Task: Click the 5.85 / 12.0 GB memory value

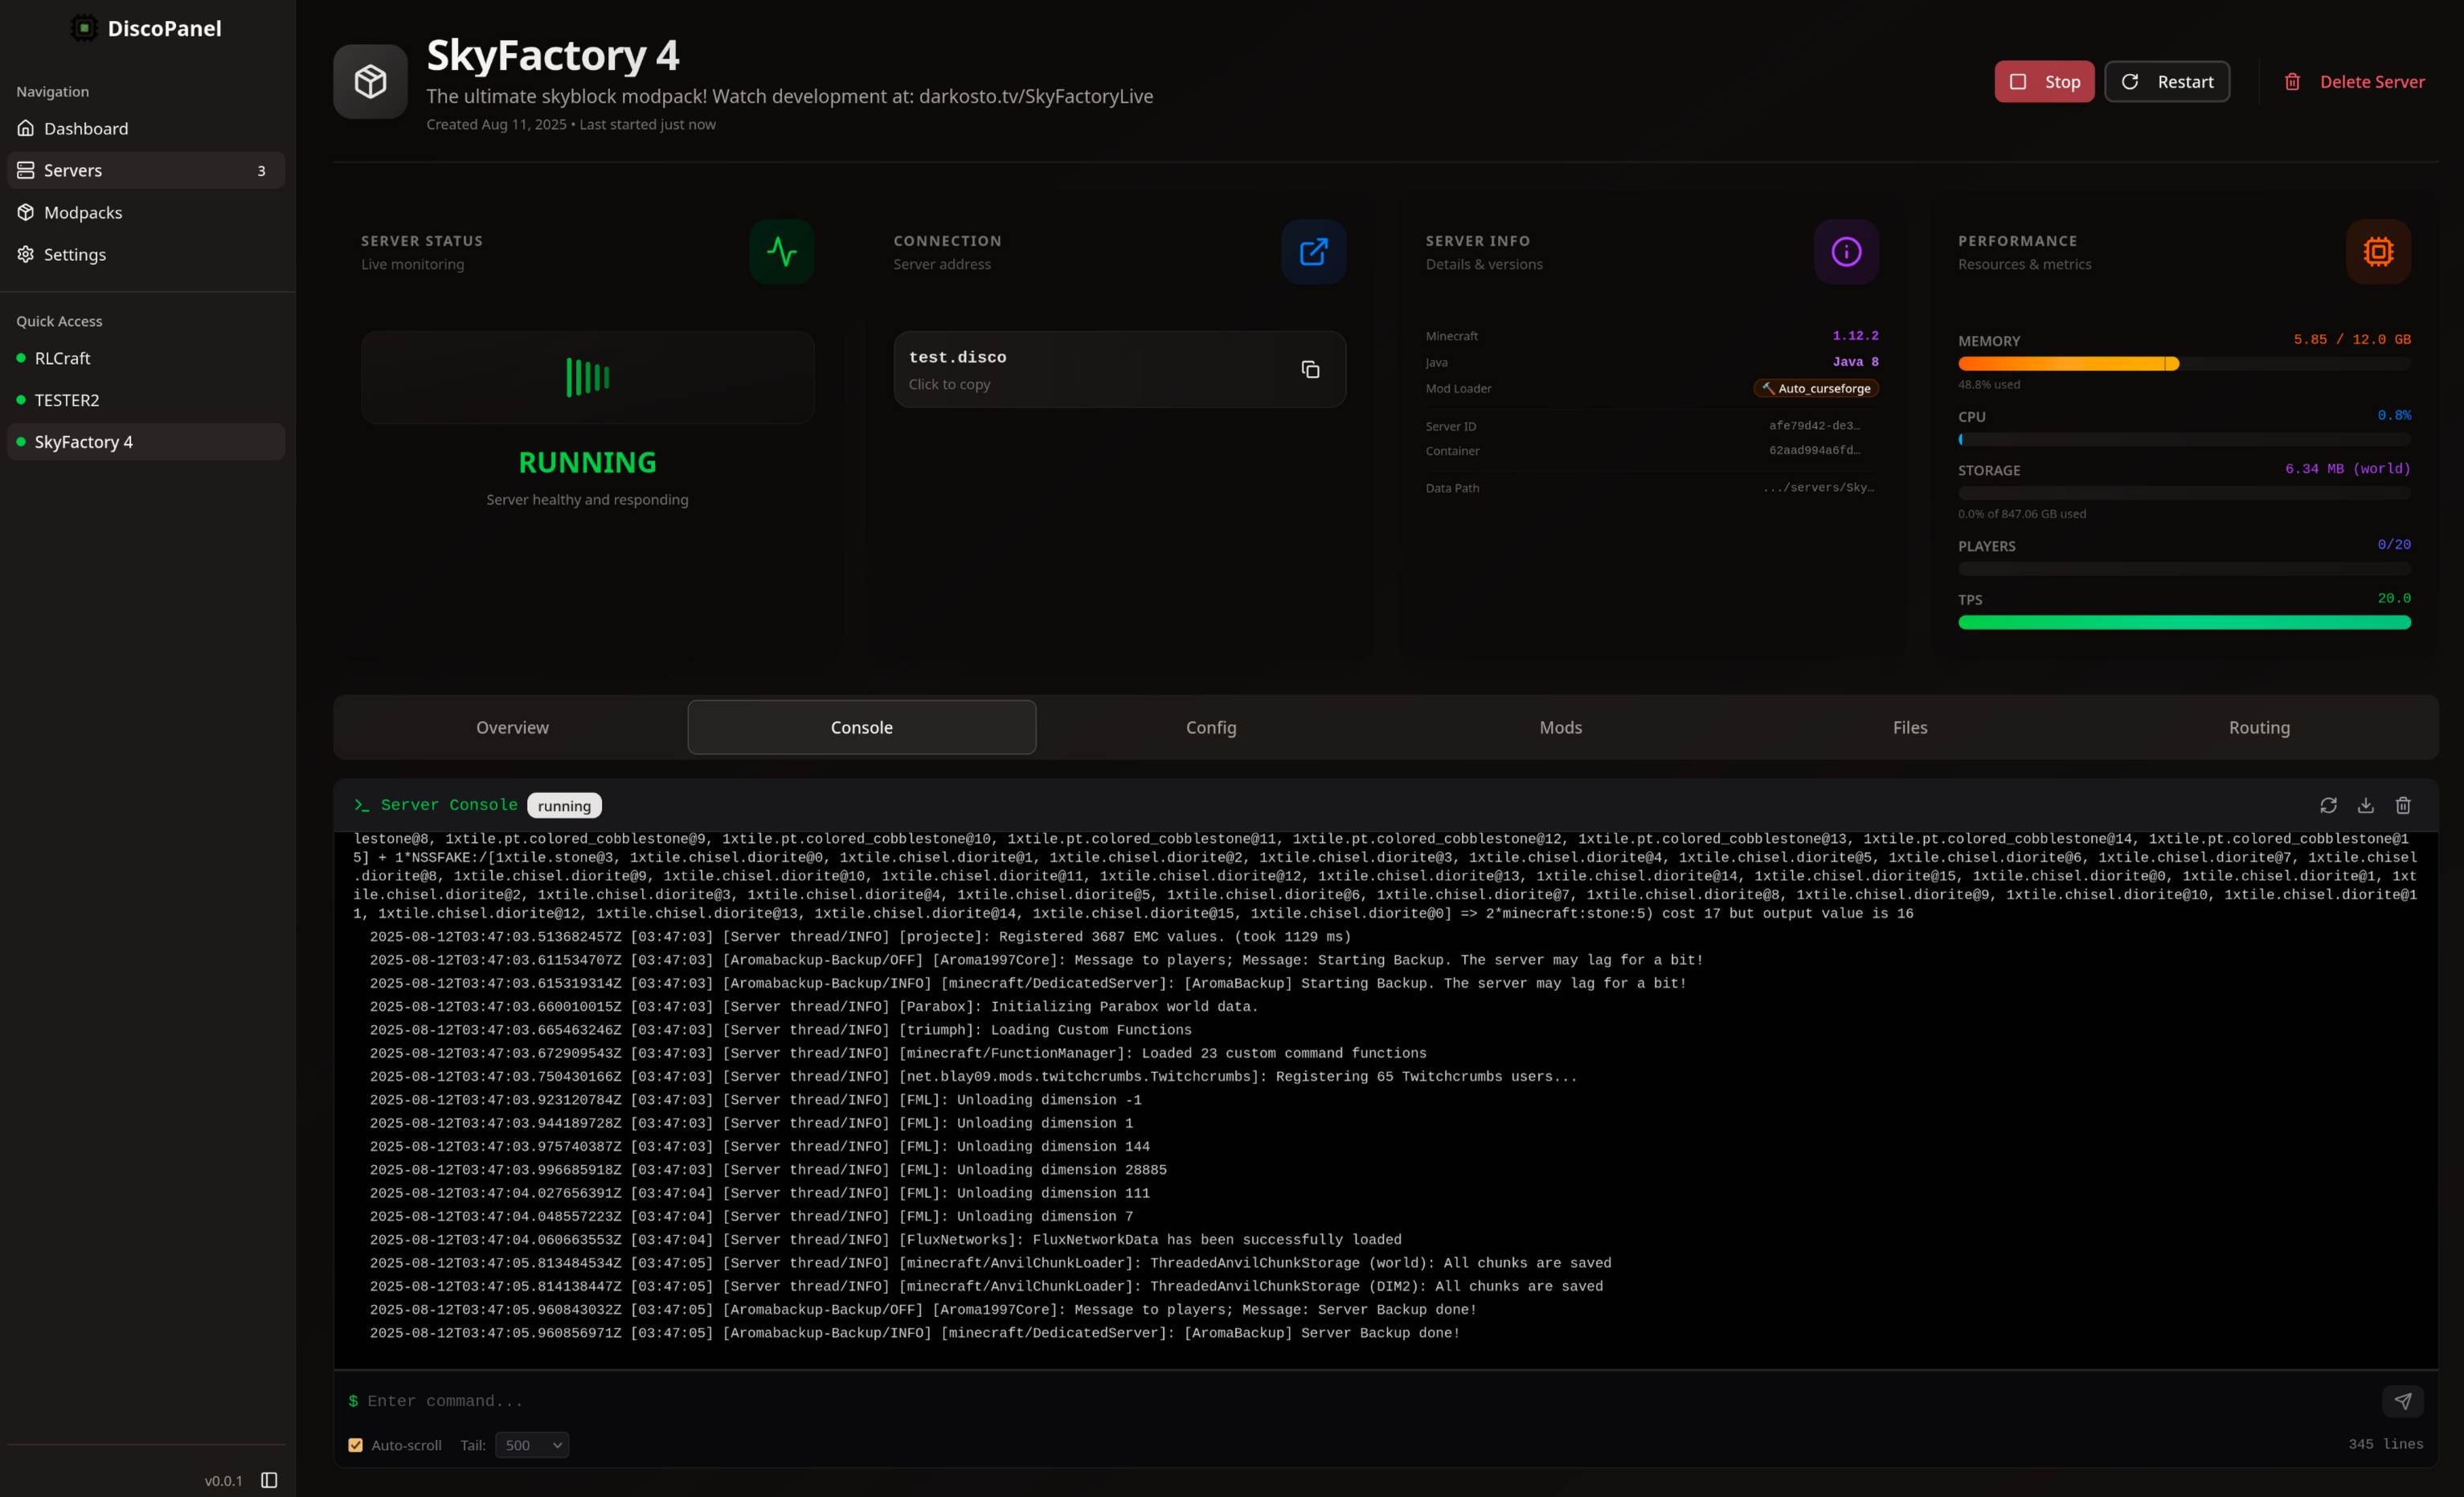Action: pyautogui.click(x=2352, y=340)
